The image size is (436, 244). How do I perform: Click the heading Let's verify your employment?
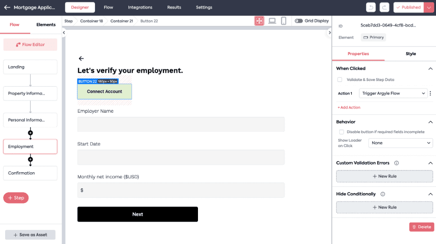[130, 71]
